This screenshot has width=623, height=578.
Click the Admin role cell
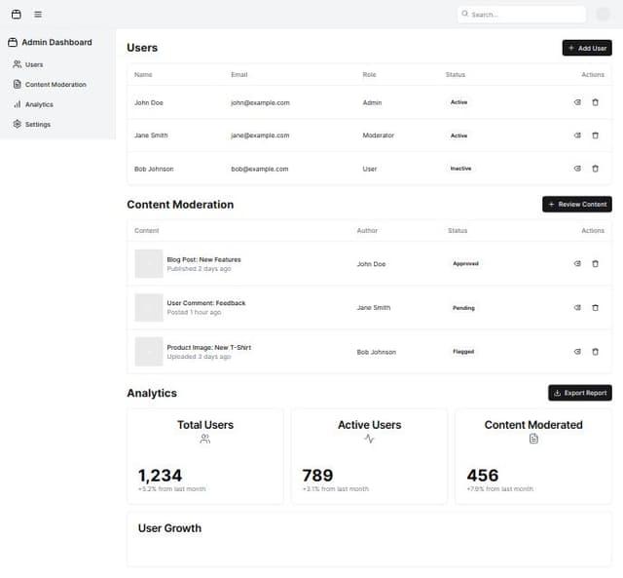point(372,102)
